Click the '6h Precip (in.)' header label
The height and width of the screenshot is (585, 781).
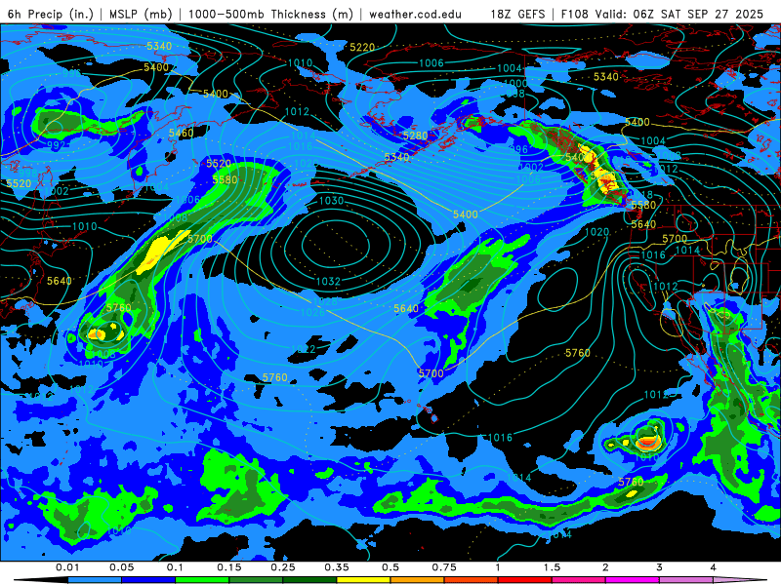click(x=51, y=14)
